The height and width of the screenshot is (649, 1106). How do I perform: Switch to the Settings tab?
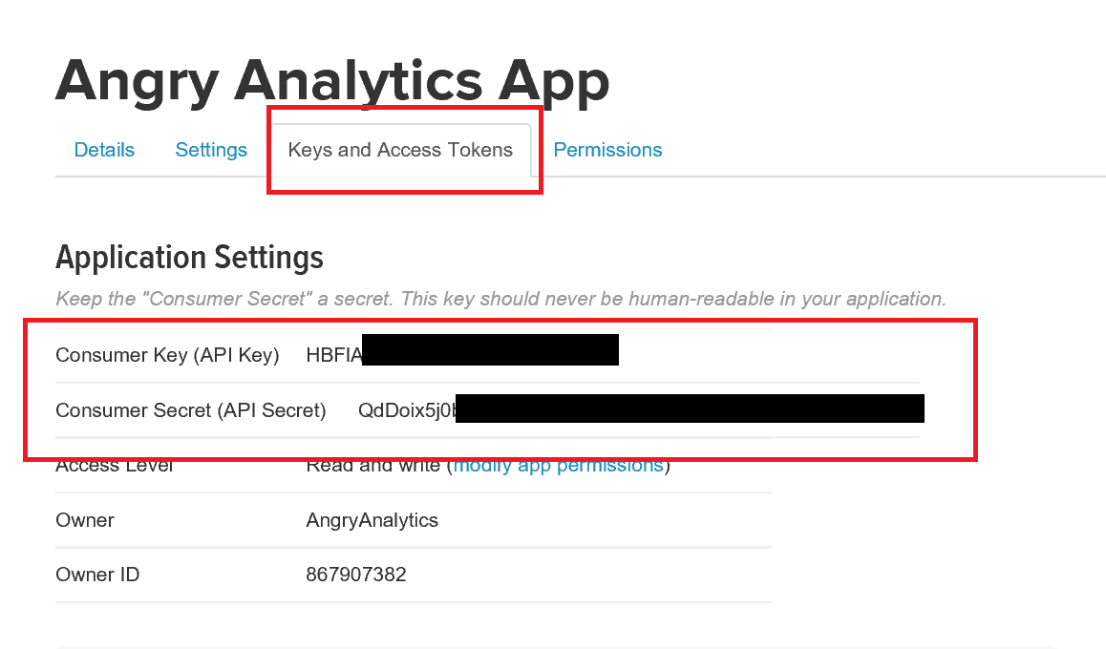(x=211, y=150)
